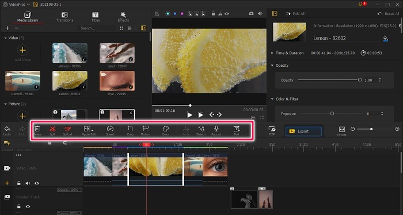Viewport: 403px width, 215px height.
Task: Adjust the Exposure 0 value stepper
Action: tap(382, 114)
